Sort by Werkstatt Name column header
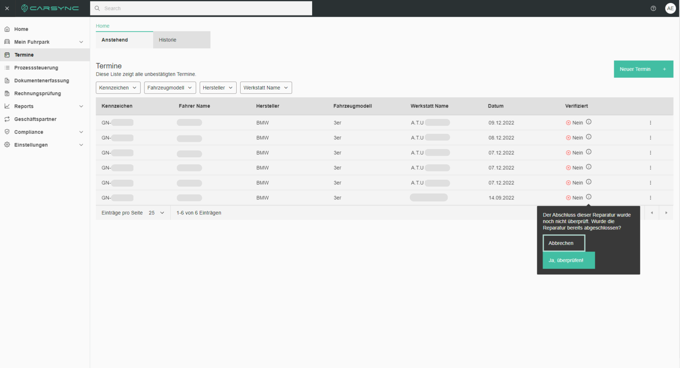 click(429, 106)
